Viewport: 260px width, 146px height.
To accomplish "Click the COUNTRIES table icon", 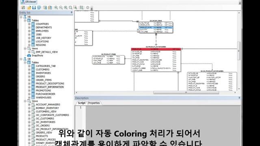I will point(33,24).
